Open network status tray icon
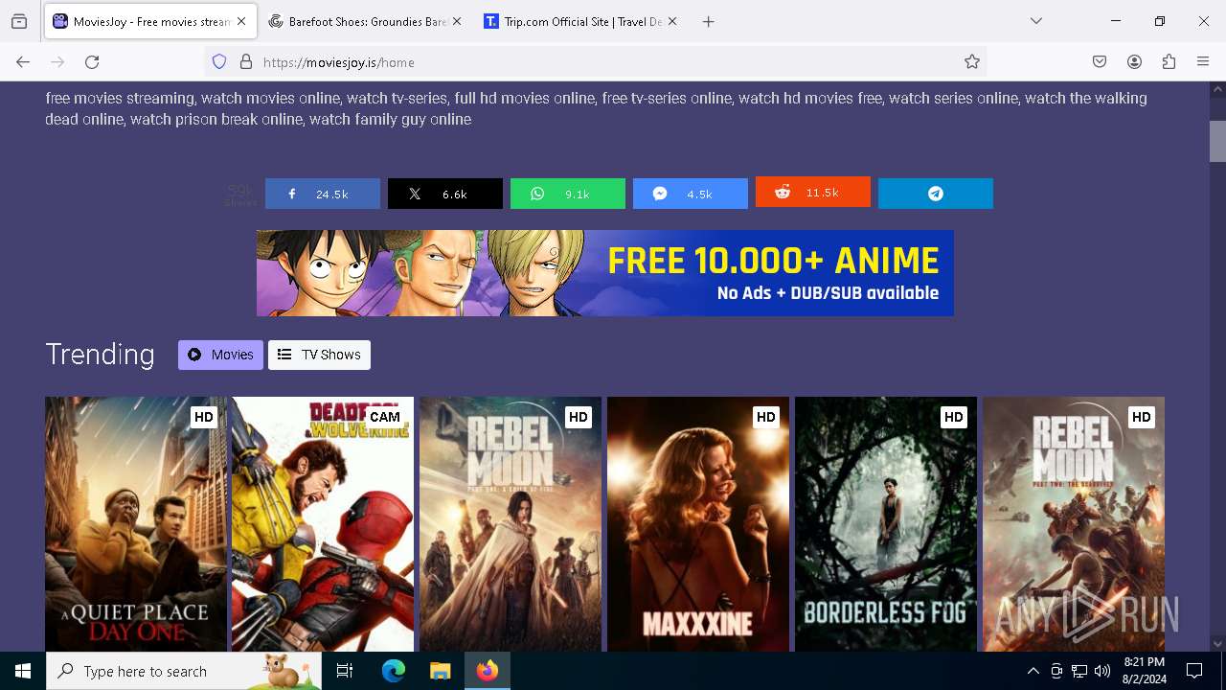The height and width of the screenshot is (690, 1226). pyautogui.click(x=1079, y=671)
